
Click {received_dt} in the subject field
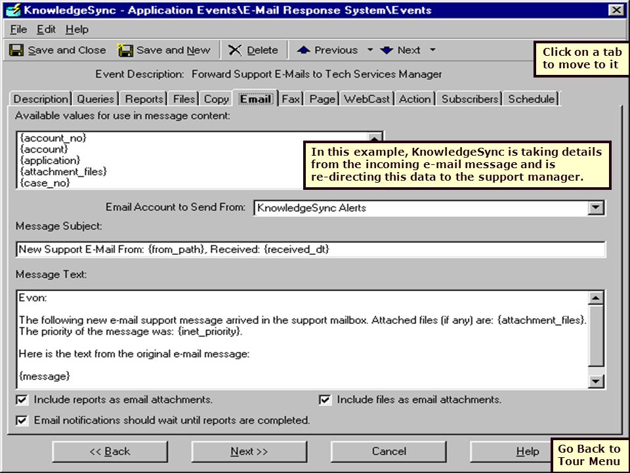297,250
